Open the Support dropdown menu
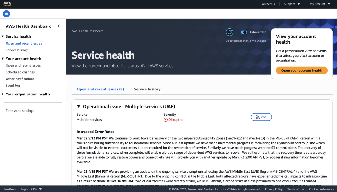 pos(292,4)
